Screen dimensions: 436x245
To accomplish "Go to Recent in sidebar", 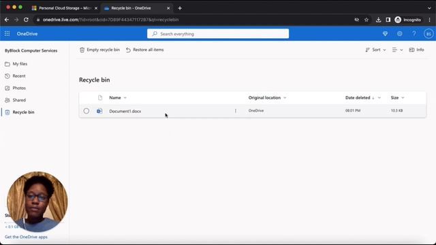I will (x=19, y=76).
